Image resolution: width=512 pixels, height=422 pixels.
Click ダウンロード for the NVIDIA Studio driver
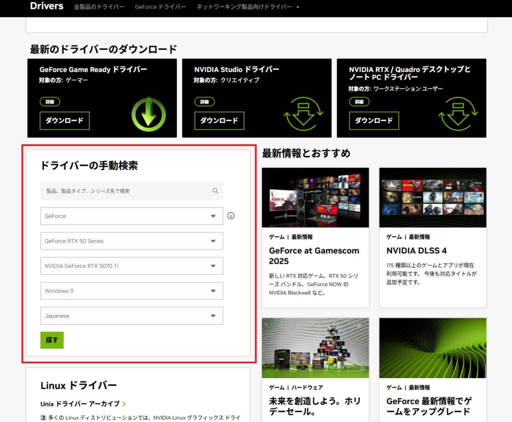[x=219, y=121]
